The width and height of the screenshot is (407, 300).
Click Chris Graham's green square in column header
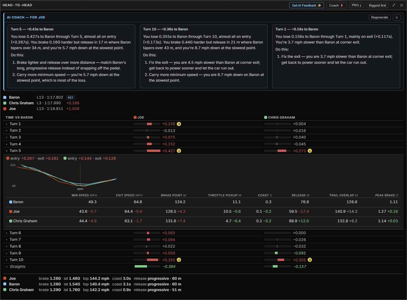coord(266,117)
